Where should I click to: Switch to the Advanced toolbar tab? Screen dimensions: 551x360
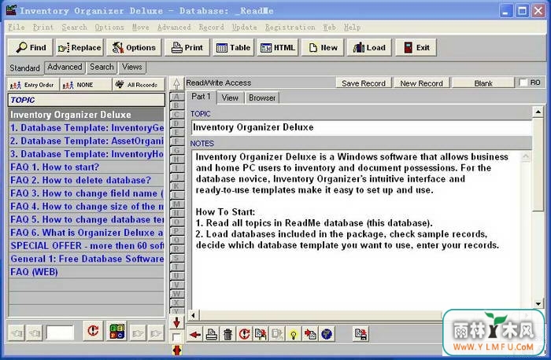(65, 67)
